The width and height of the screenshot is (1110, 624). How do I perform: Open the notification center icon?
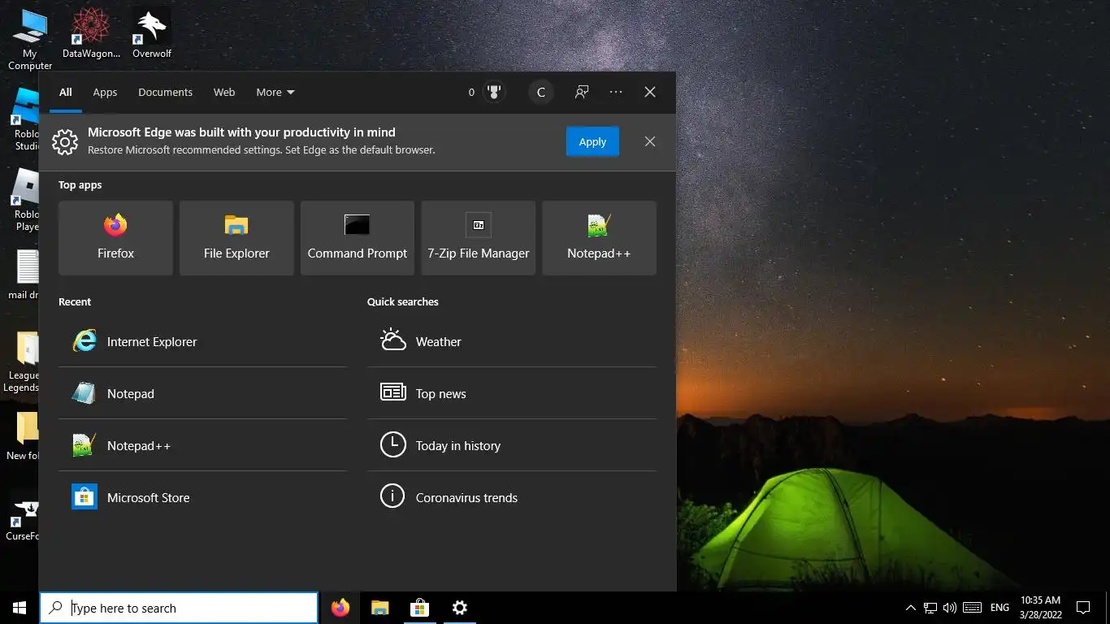pyautogui.click(x=1083, y=608)
